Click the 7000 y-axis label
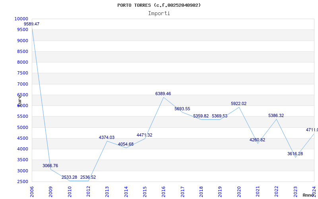Viewport: 318px width, 199px height. [x=23, y=84]
